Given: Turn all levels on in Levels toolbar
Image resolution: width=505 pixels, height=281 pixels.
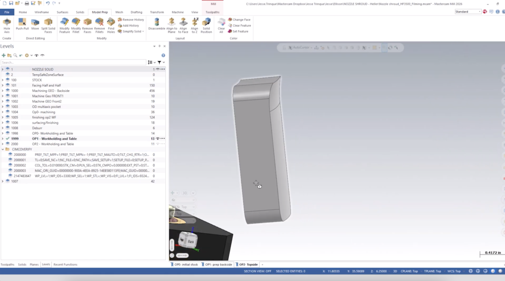Looking at the screenshot, I should click(x=36, y=55).
